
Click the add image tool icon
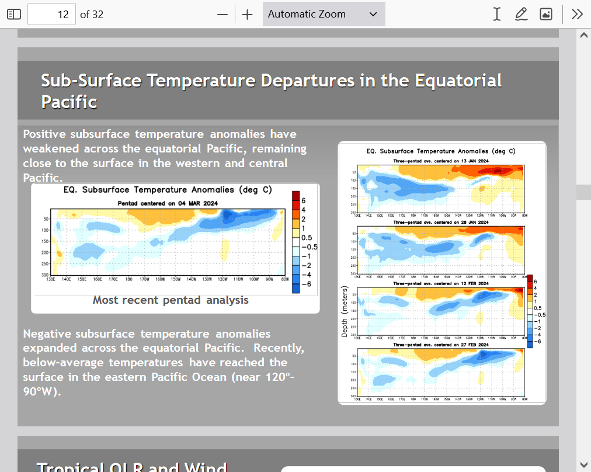[x=546, y=15]
